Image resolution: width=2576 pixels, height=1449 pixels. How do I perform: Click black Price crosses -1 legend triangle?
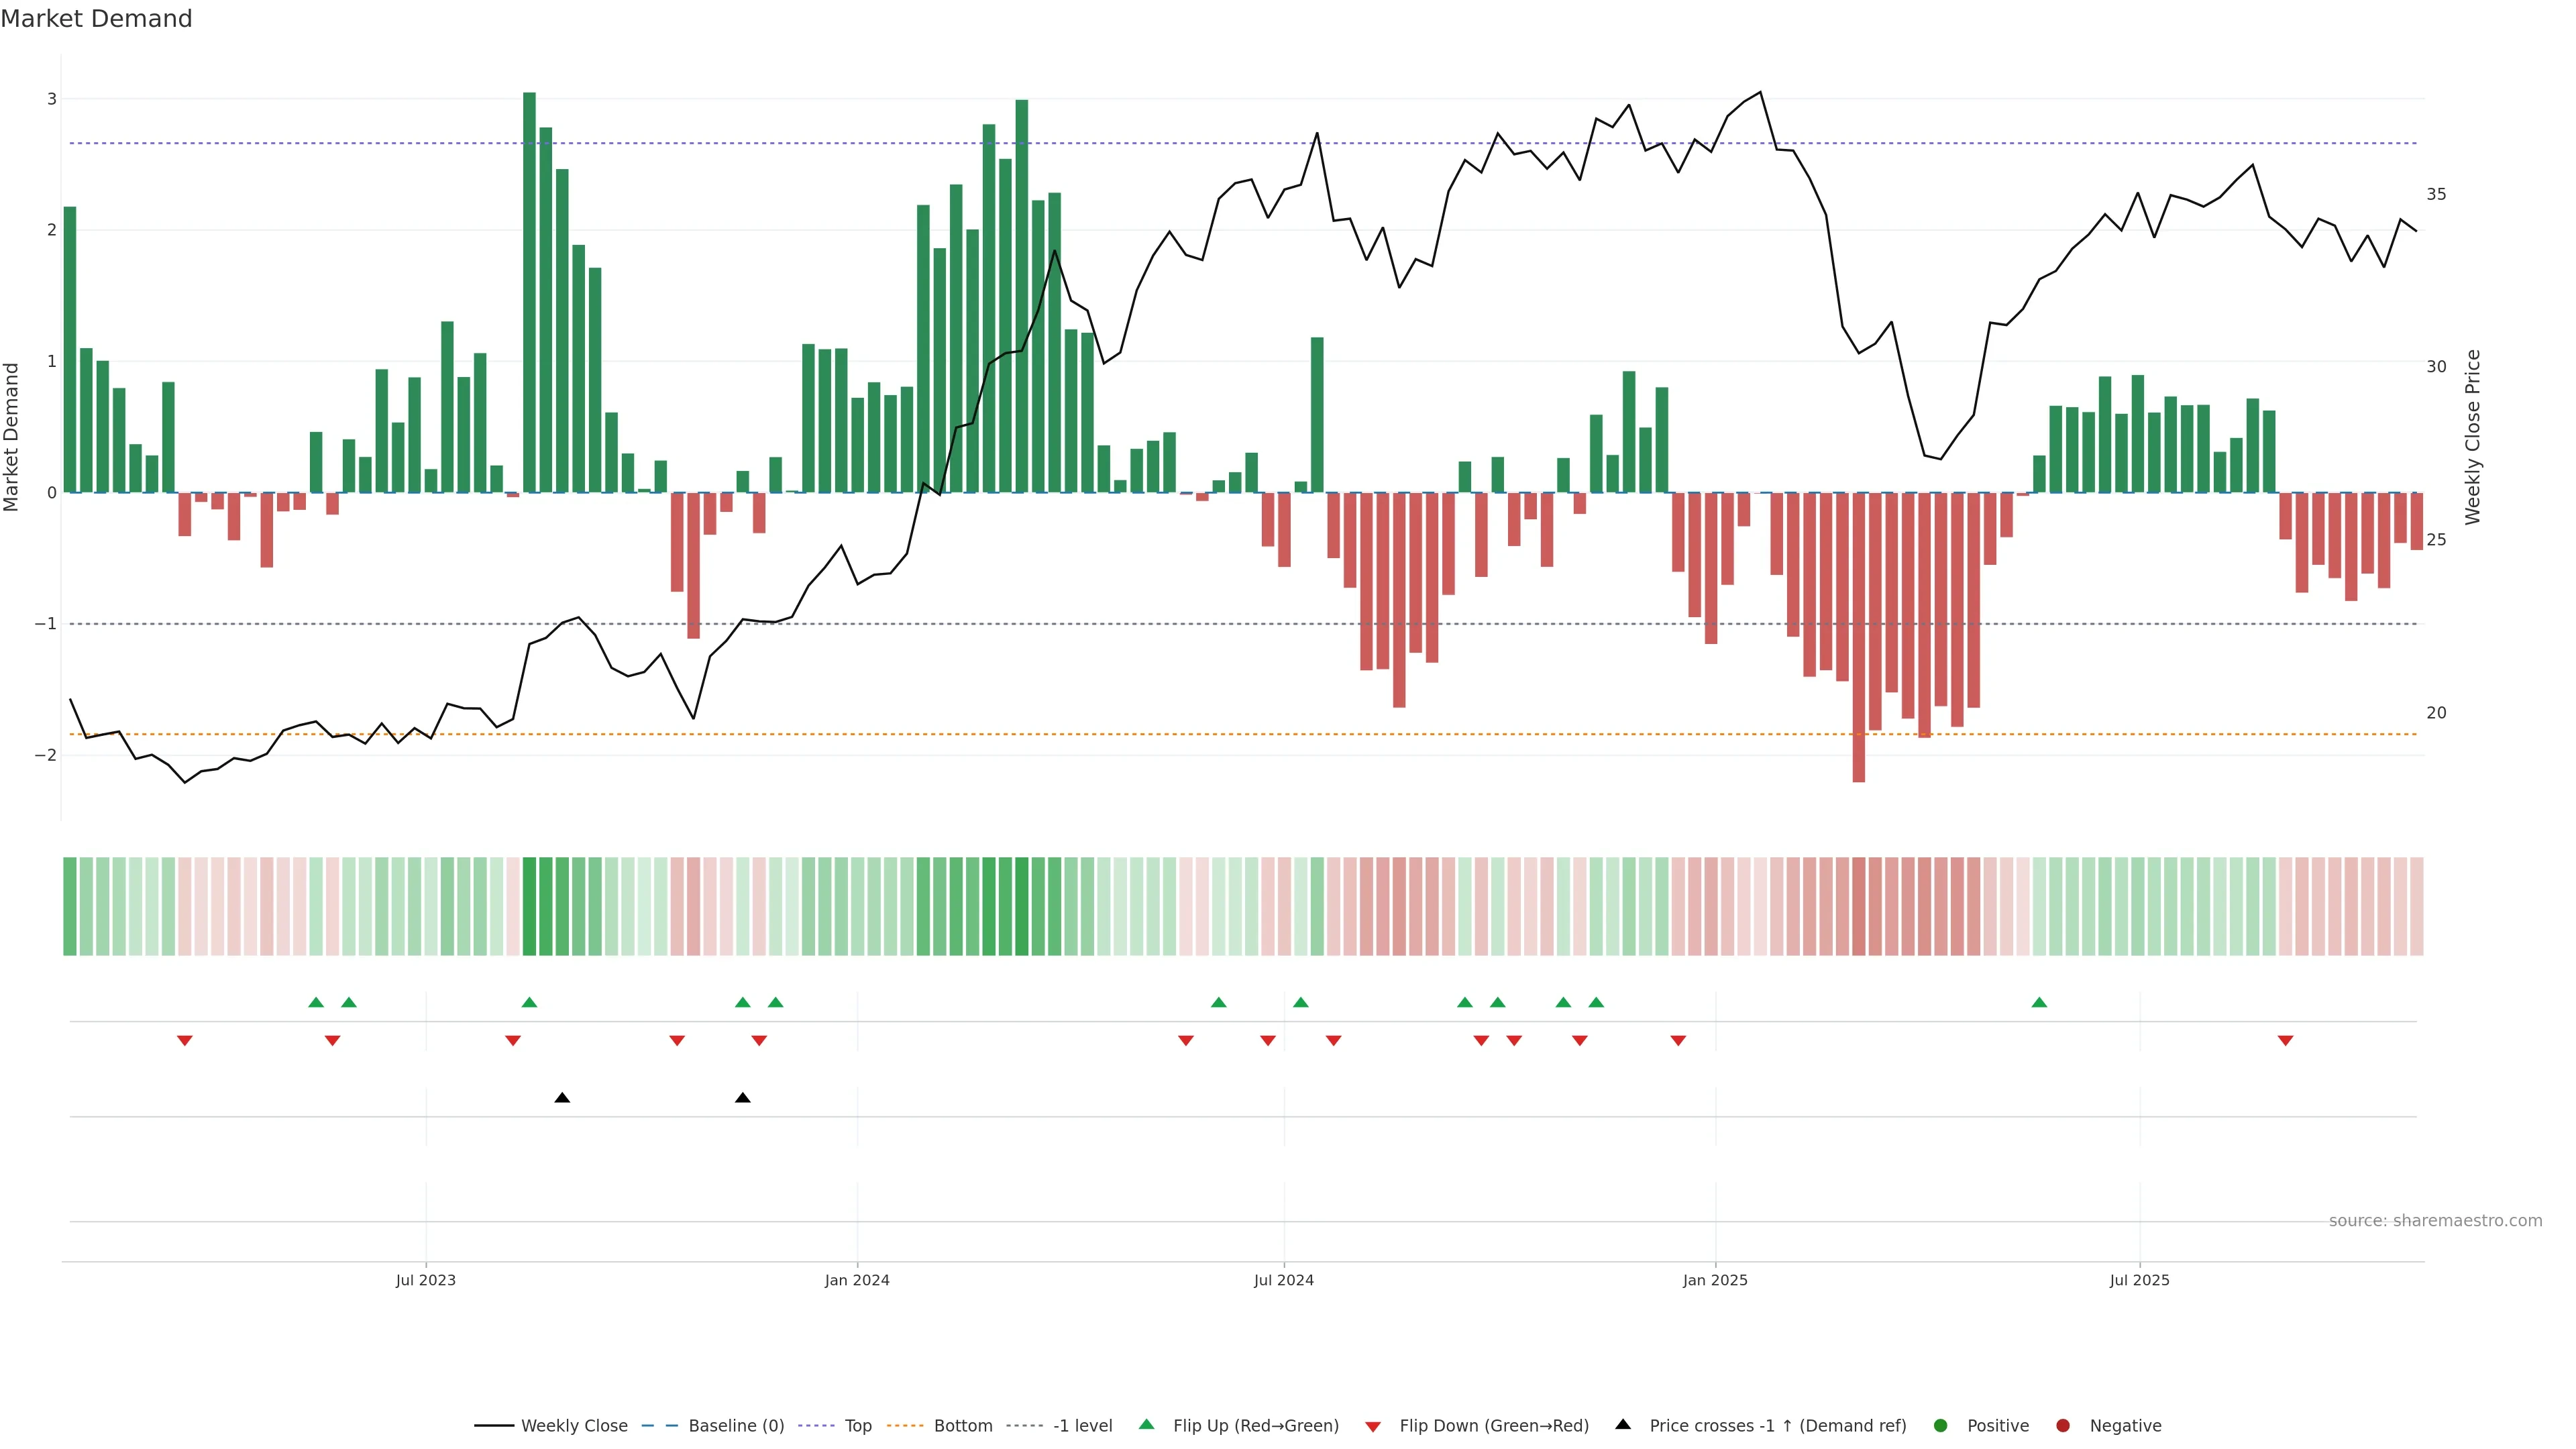coord(1623,1425)
